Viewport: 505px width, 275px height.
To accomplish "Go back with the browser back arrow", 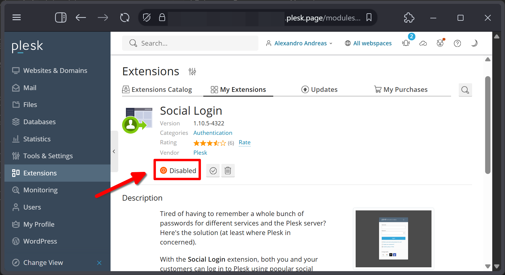I will click(x=81, y=18).
